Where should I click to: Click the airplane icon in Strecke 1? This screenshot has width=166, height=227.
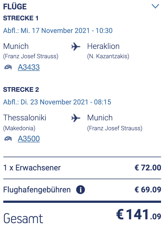click(76, 46)
